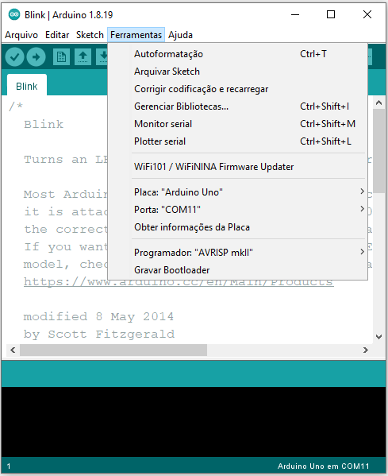
Task: Click the Verify checkmark toolbar icon
Action: pyautogui.click(x=14, y=56)
